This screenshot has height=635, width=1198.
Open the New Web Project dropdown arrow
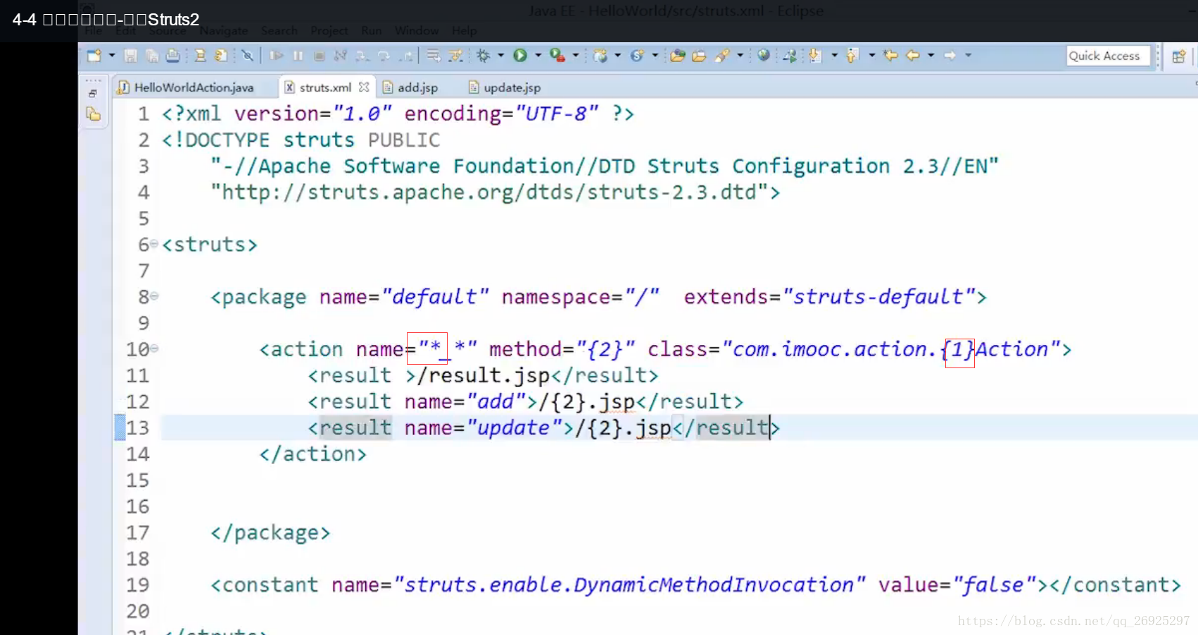click(618, 55)
